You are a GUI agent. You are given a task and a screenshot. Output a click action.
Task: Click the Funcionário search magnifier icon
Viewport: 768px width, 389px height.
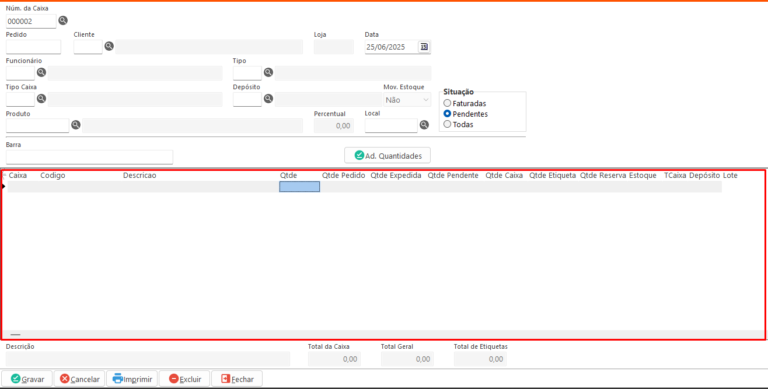point(41,72)
